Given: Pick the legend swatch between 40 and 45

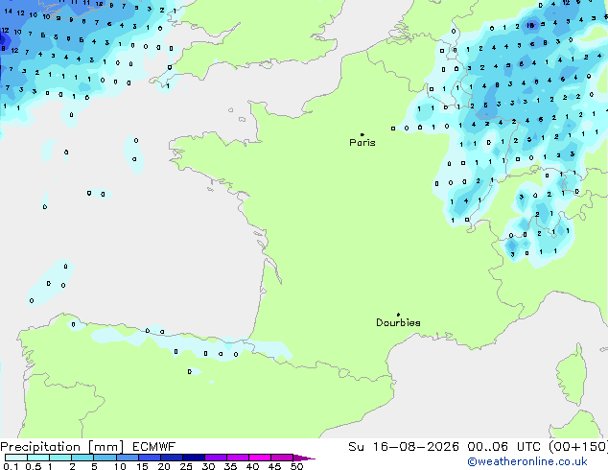Looking at the screenshot, I should (260, 458).
